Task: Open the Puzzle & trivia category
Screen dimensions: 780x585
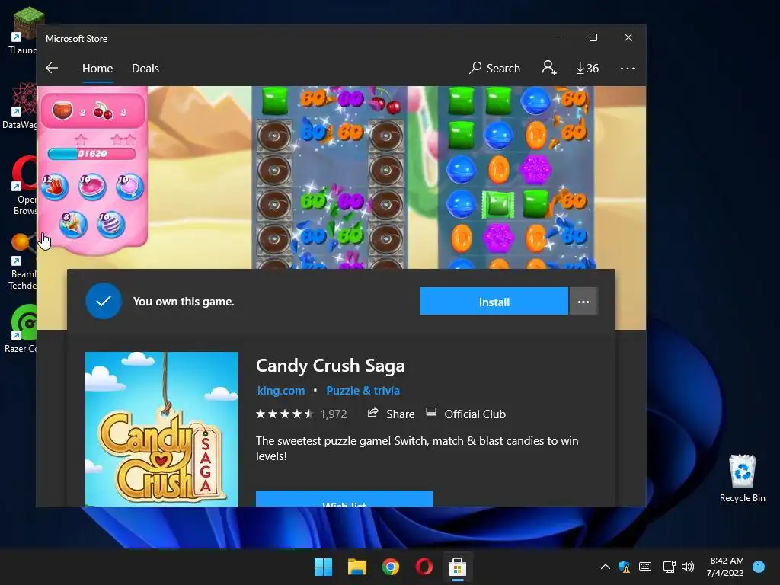Action: click(x=363, y=391)
